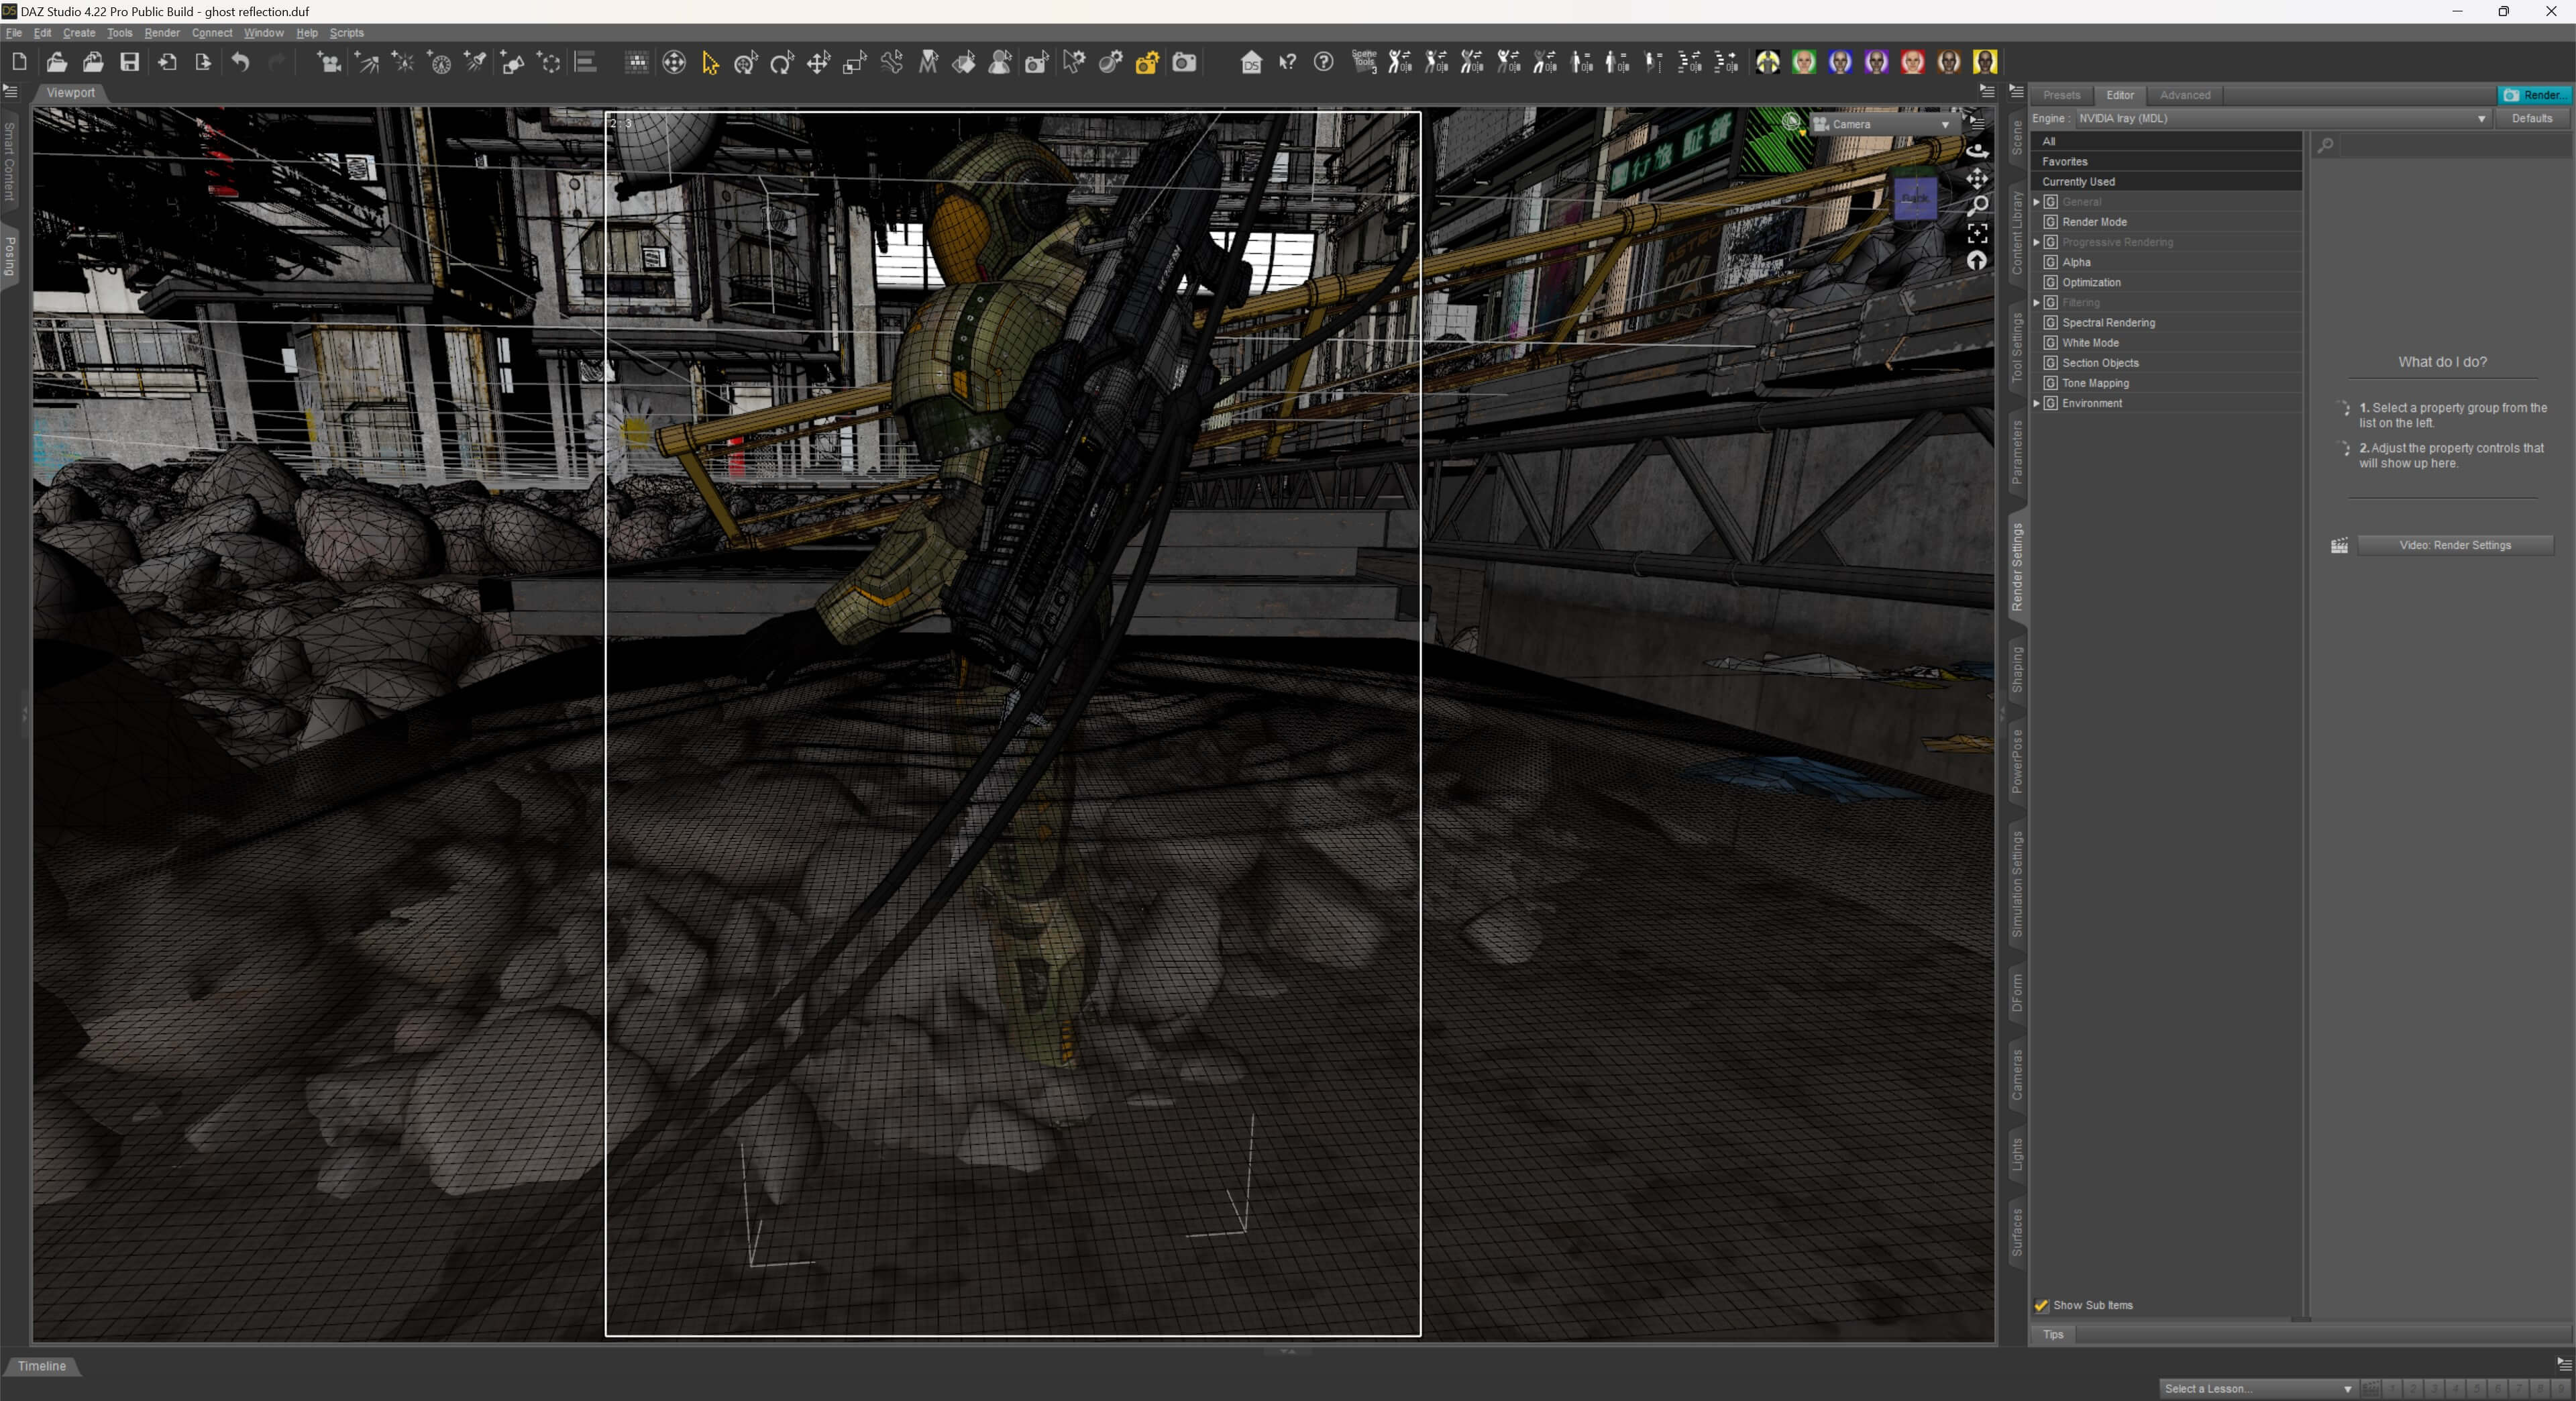This screenshot has width=2576, height=1401.
Task: Switch to the Presets tab
Action: pyautogui.click(x=2061, y=95)
